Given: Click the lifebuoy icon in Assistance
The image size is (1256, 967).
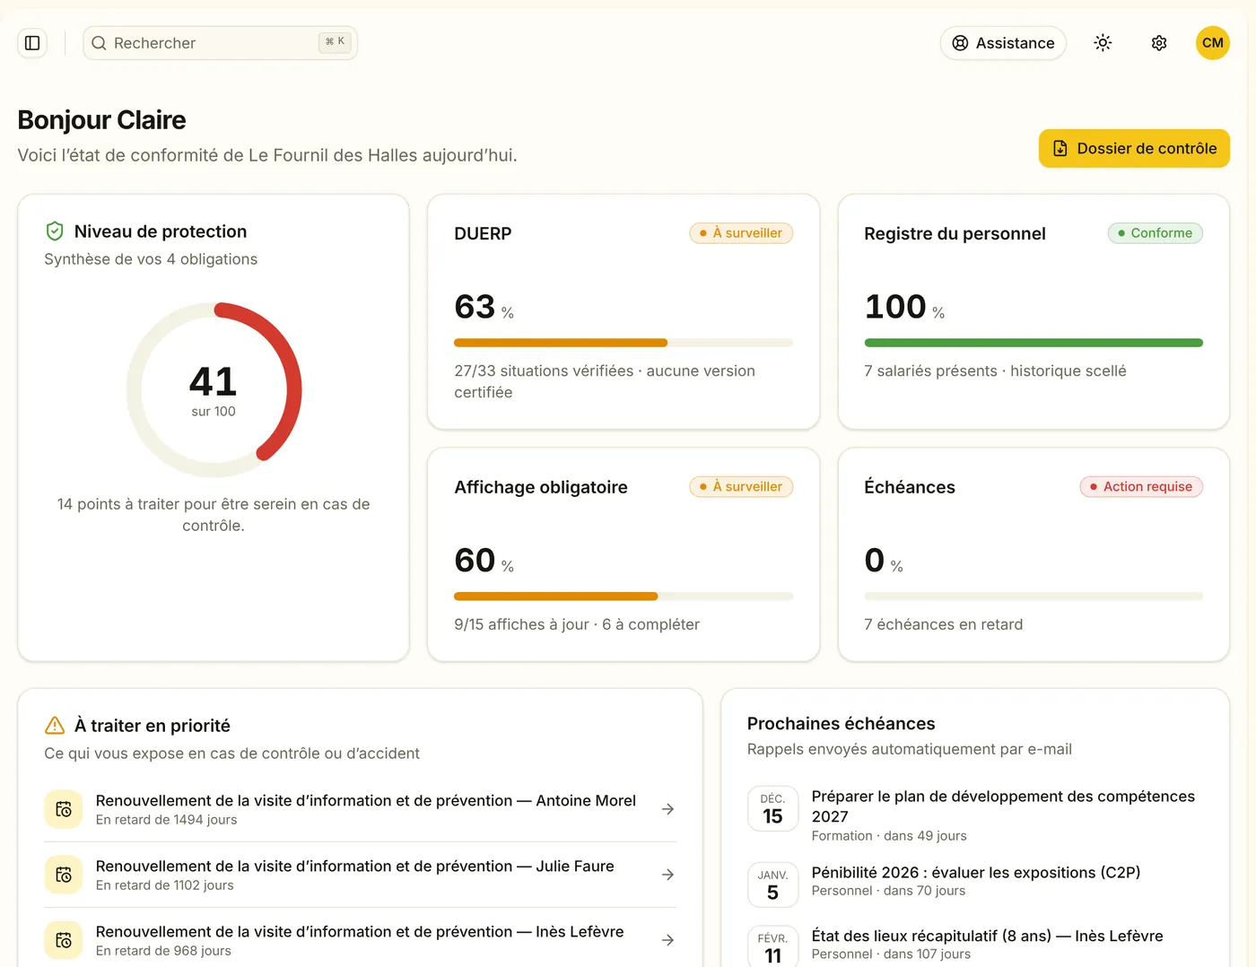Looking at the screenshot, I should 960,43.
